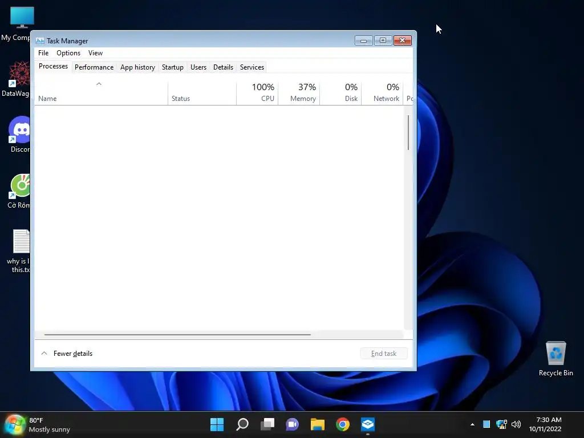
Task: Open the Windows 11 Start button on taskbar
Action: coord(217,424)
